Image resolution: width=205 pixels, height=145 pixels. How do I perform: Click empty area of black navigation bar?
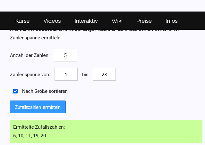192,21
